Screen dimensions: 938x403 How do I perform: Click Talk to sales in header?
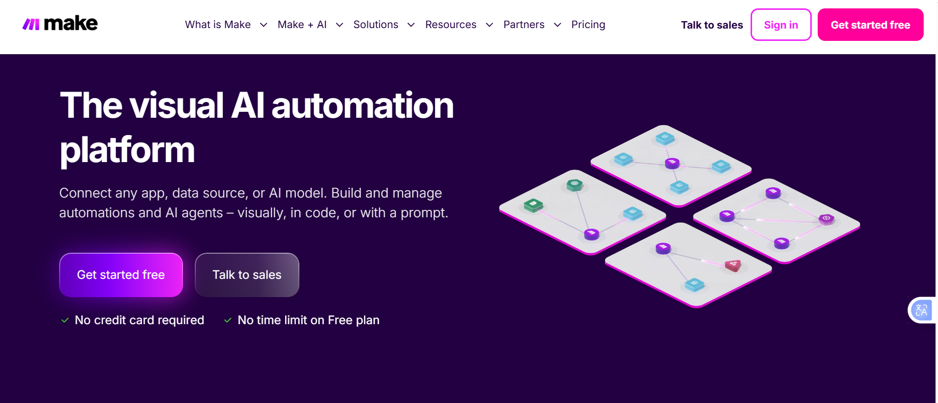pos(712,25)
